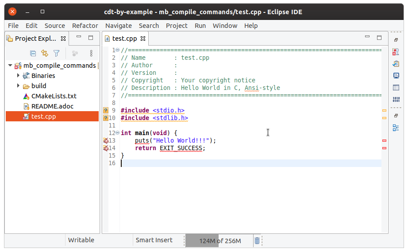Open the binary 1010 view icon in right trim

pyautogui.click(x=396, y=100)
